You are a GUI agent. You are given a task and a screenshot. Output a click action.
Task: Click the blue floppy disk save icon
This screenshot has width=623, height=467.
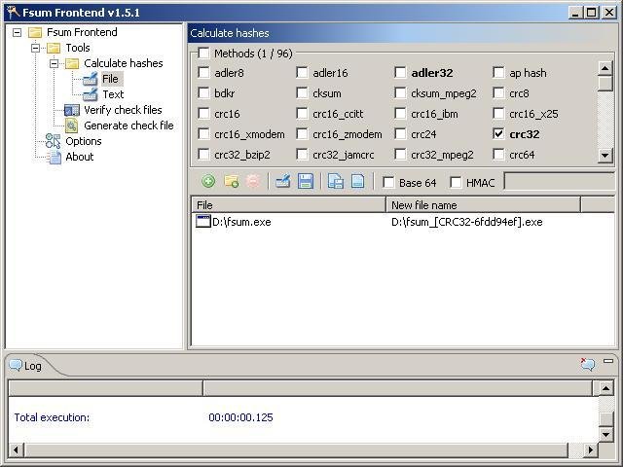click(x=306, y=182)
